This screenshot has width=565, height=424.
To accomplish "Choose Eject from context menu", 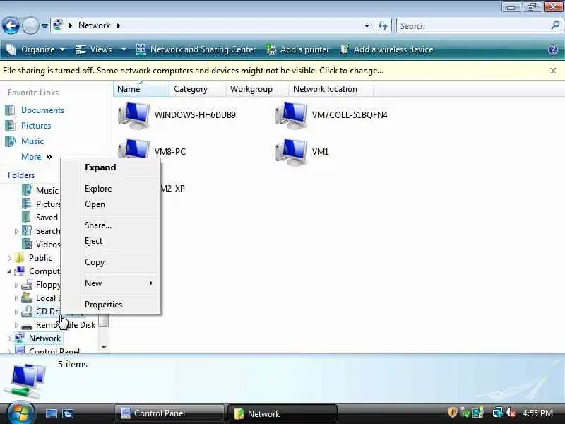I will (x=93, y=241).
